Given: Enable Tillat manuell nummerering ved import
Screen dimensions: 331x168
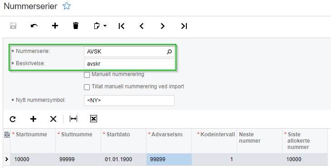Looking at the screenshot, I should pos(87,87).
